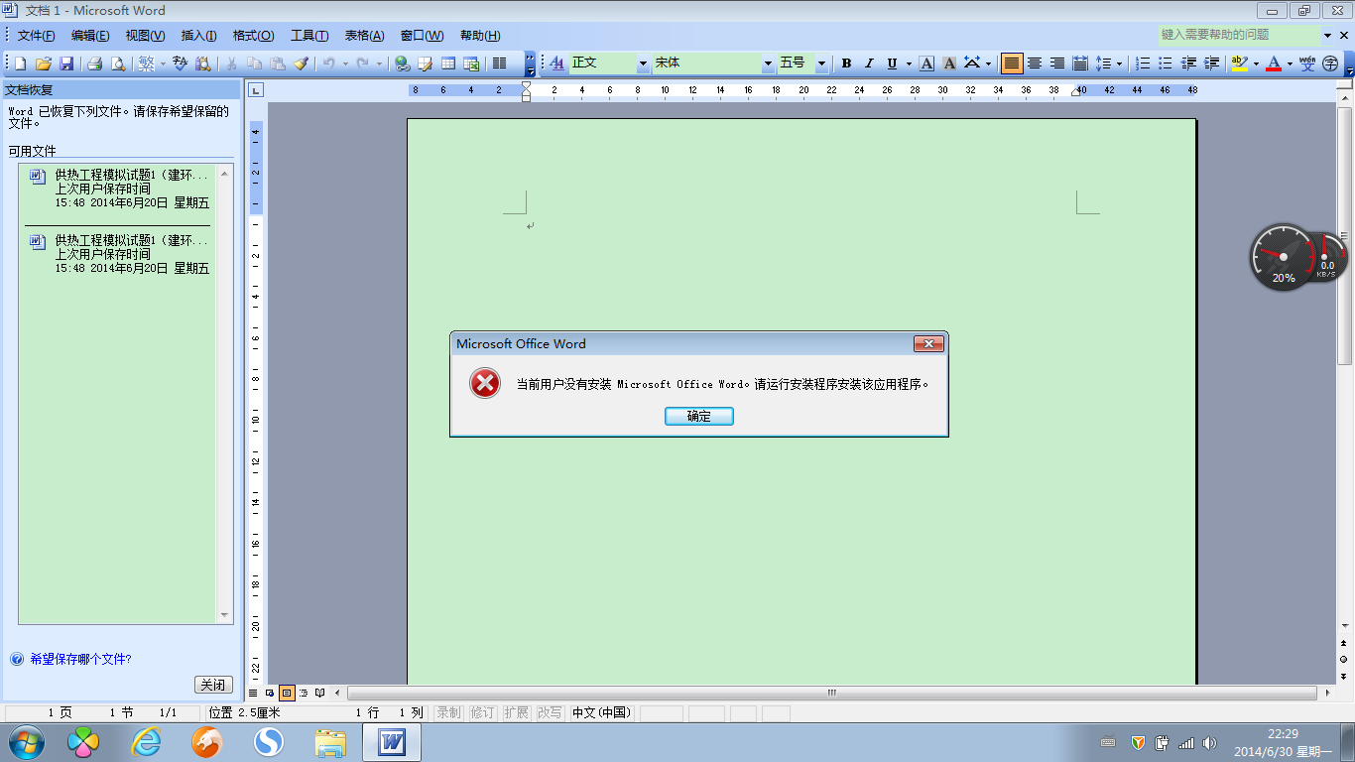This screenshot has height=762, width=1355.
Task: Click the 键入需要帮助的问题 help box
Action: [x=1240, y=35]
